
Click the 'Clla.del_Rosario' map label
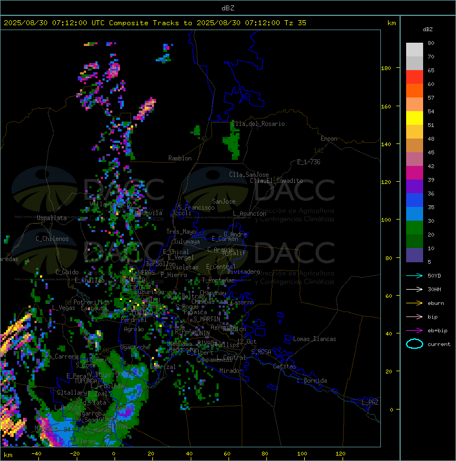pos(259,124)
